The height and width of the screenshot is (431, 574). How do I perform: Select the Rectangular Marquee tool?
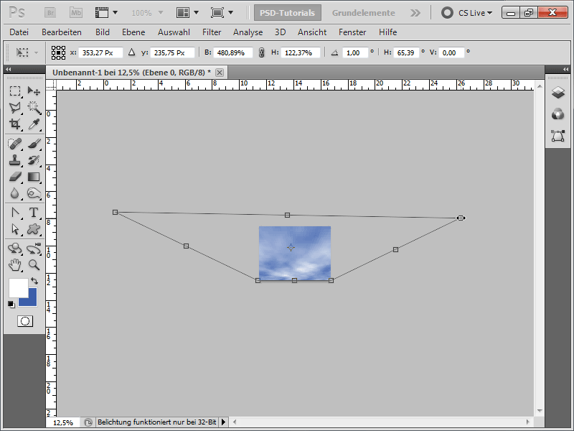14,91
